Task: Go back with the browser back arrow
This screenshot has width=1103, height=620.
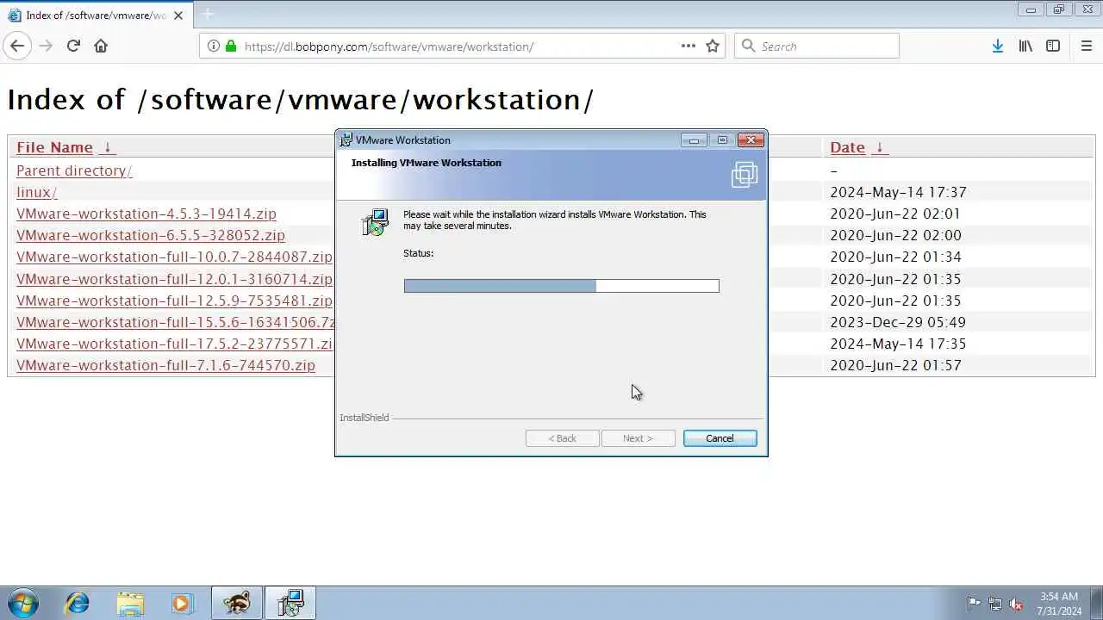Action: (x=17, y=46)
